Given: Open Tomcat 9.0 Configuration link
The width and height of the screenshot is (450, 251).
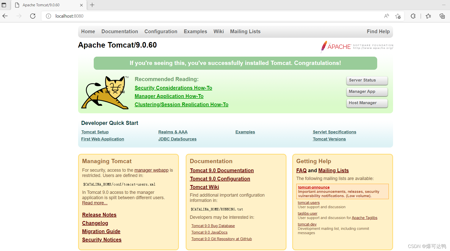Looking at the screenshot, I should 220,179.
